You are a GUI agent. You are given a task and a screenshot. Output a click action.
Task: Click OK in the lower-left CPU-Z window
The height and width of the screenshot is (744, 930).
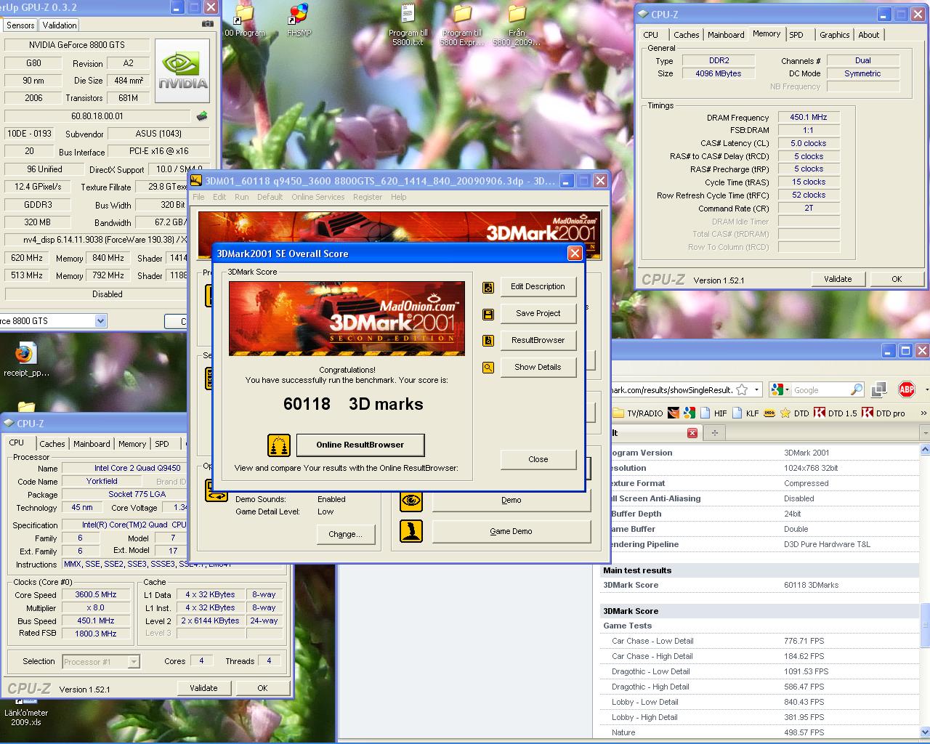pyautogui.click(x=262, y=688)
